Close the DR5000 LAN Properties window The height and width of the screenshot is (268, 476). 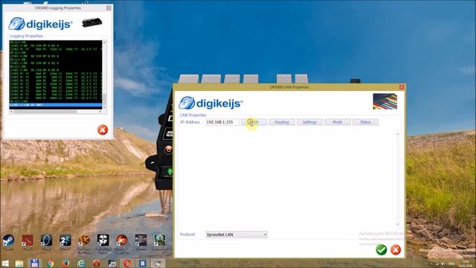pos(402,87)
